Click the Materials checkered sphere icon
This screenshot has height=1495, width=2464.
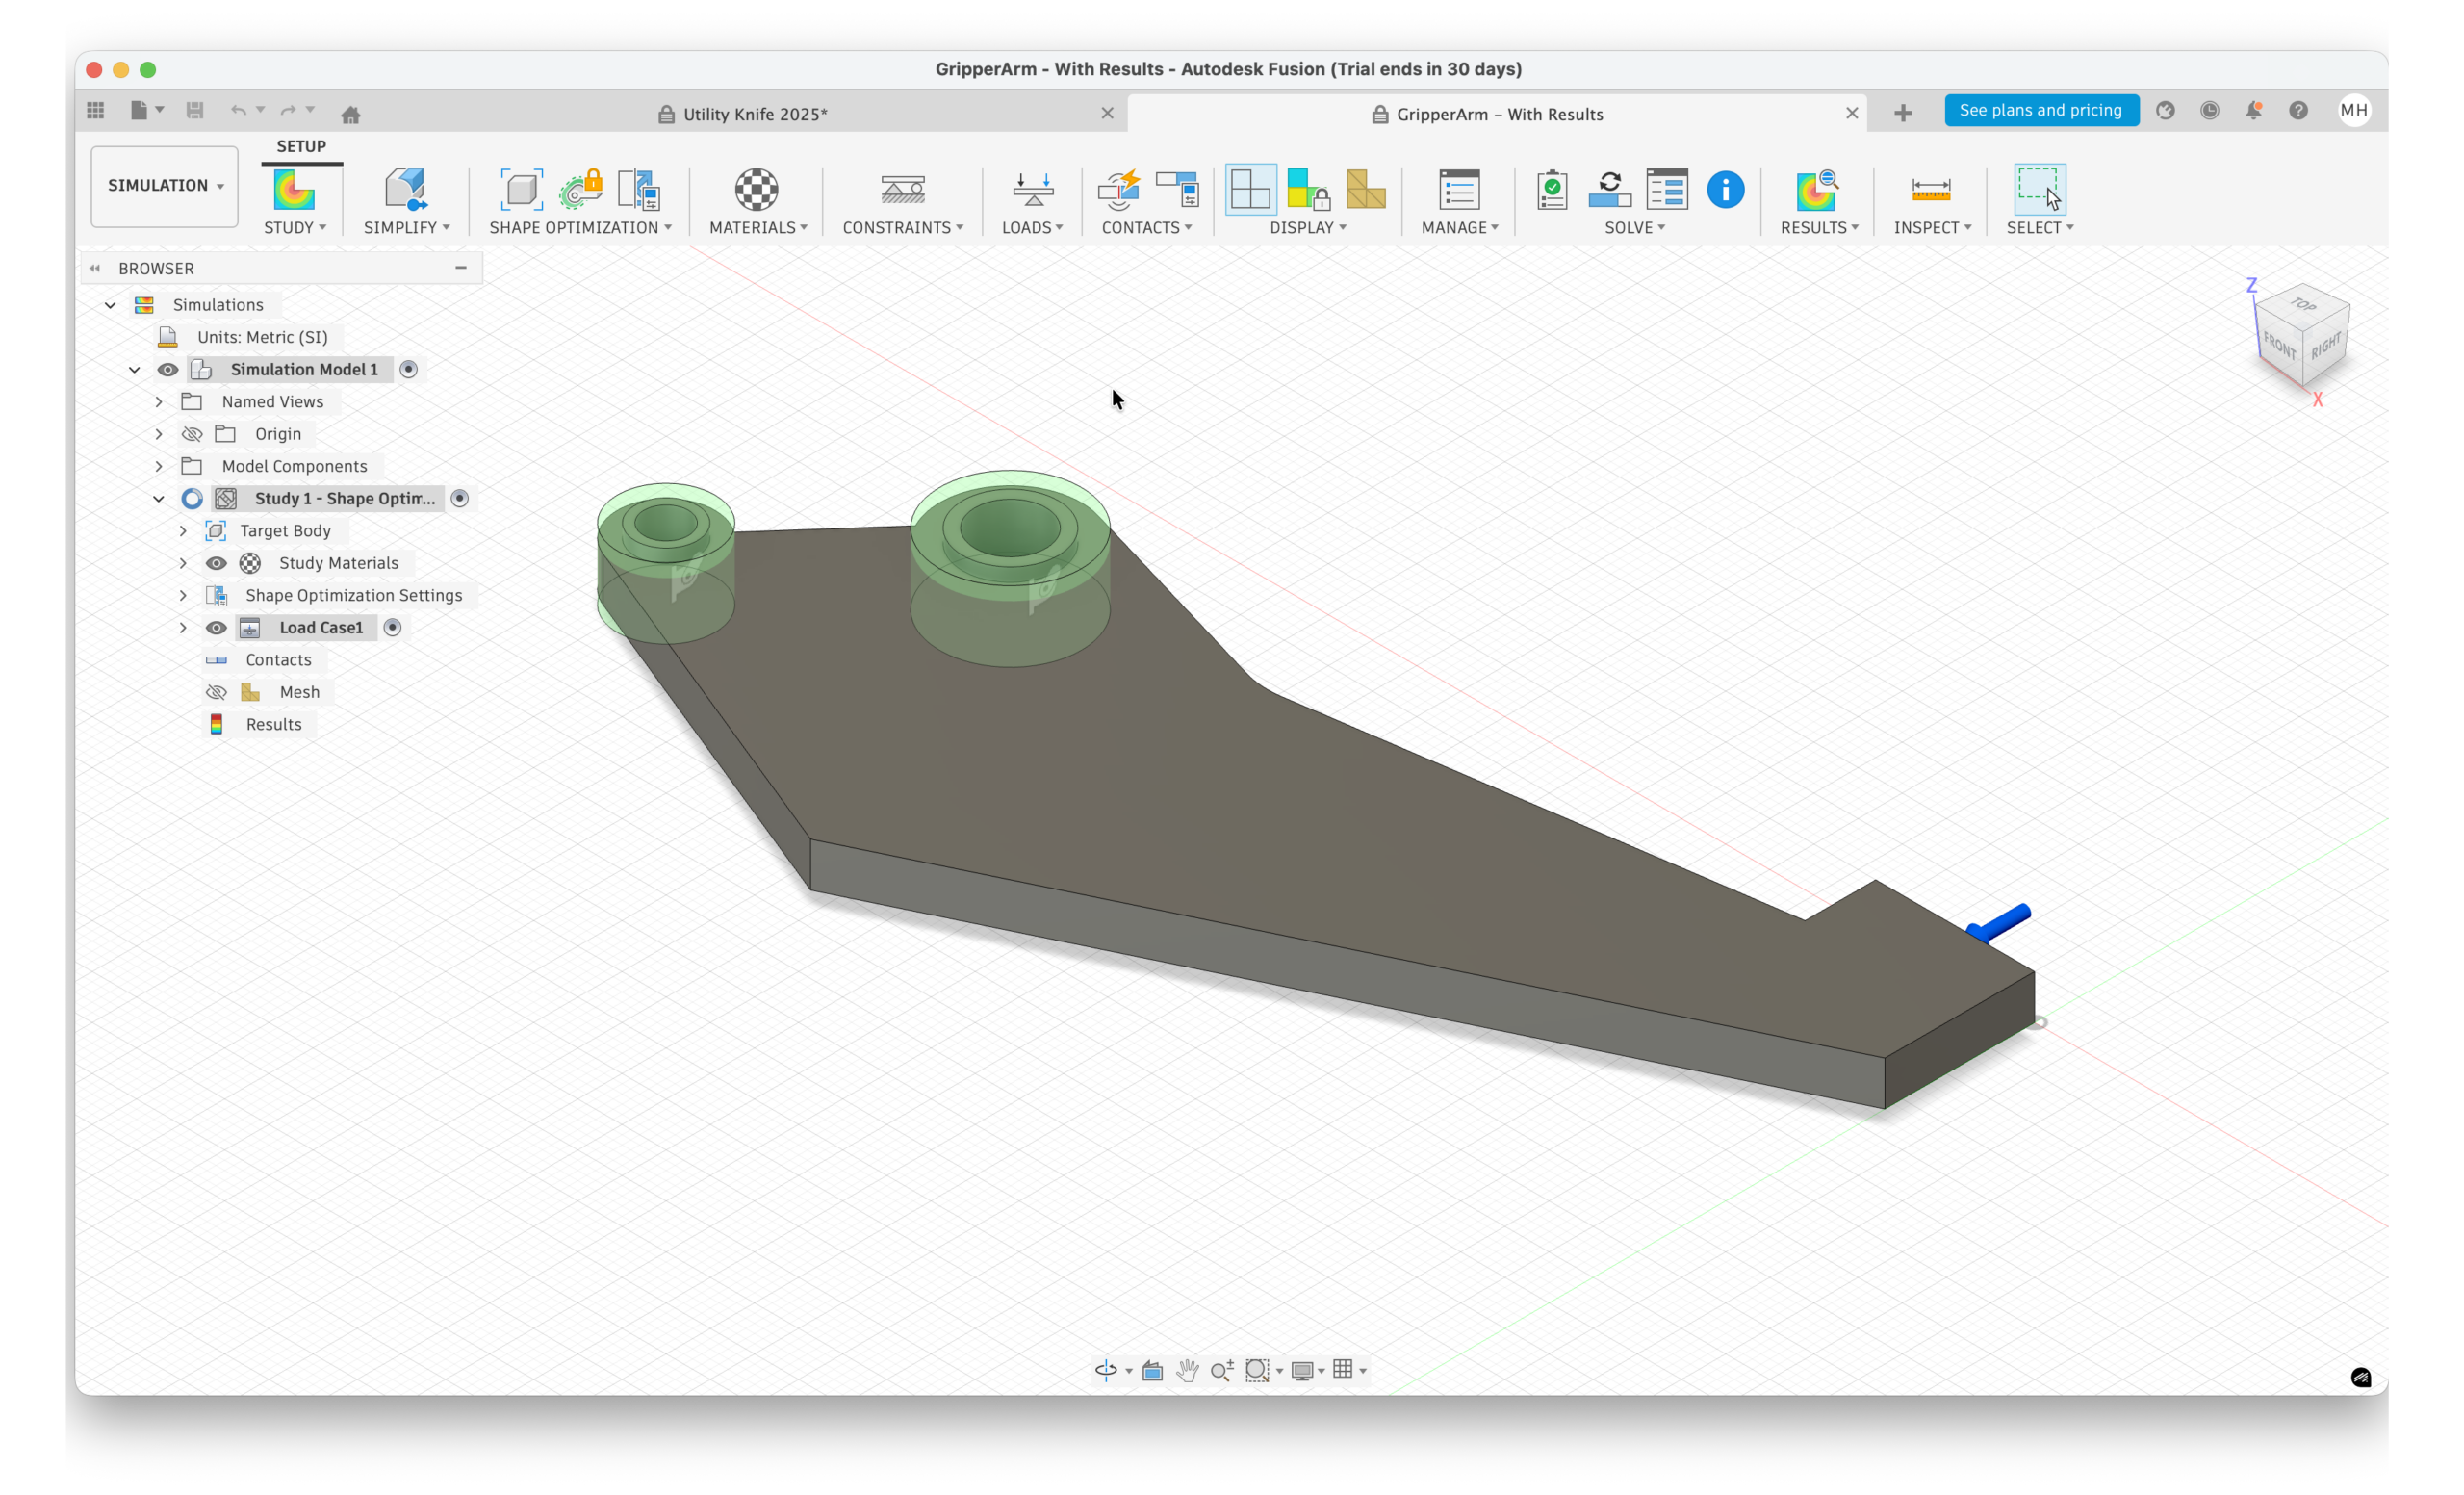[x=756, y=189]
